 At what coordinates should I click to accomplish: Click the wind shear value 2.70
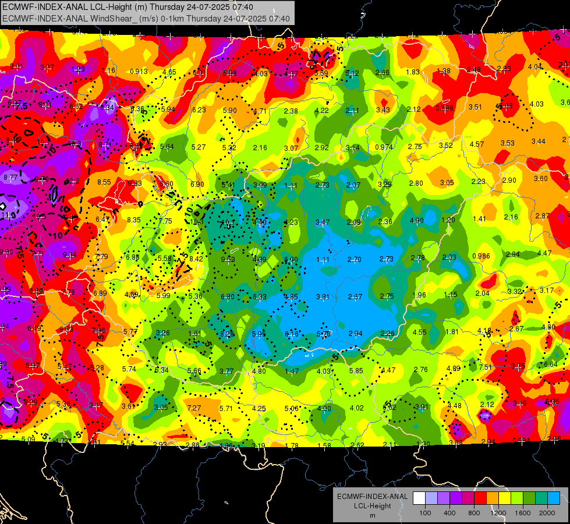(355, 259)
